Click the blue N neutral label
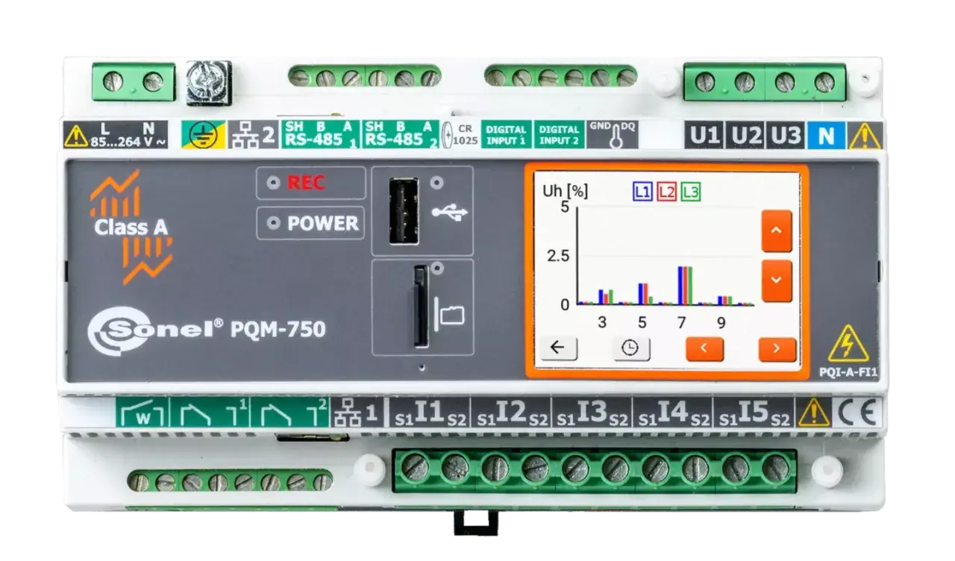This screenshot has width=955, height=561. tap(826, 136)
